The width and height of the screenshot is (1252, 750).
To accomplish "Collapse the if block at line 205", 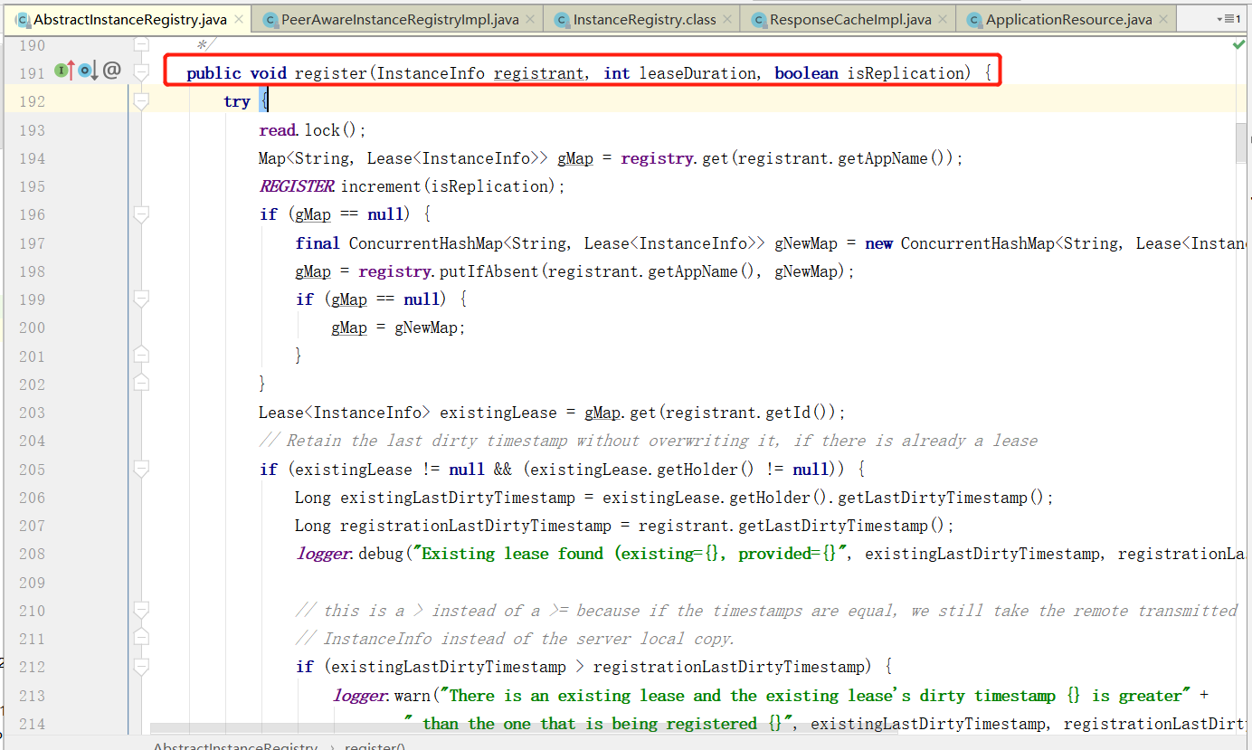I will (140, 469).
